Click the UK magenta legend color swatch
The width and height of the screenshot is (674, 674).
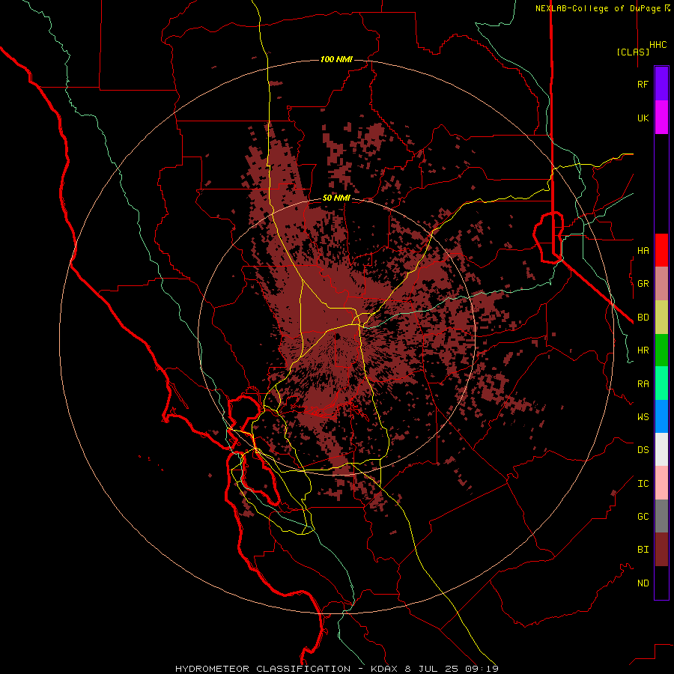(x=661, y=118)
